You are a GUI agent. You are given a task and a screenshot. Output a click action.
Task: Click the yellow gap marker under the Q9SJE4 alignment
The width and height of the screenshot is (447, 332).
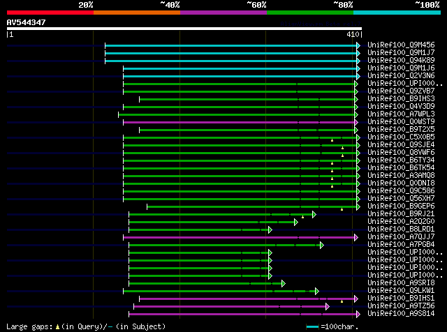[x=343, y=148]
